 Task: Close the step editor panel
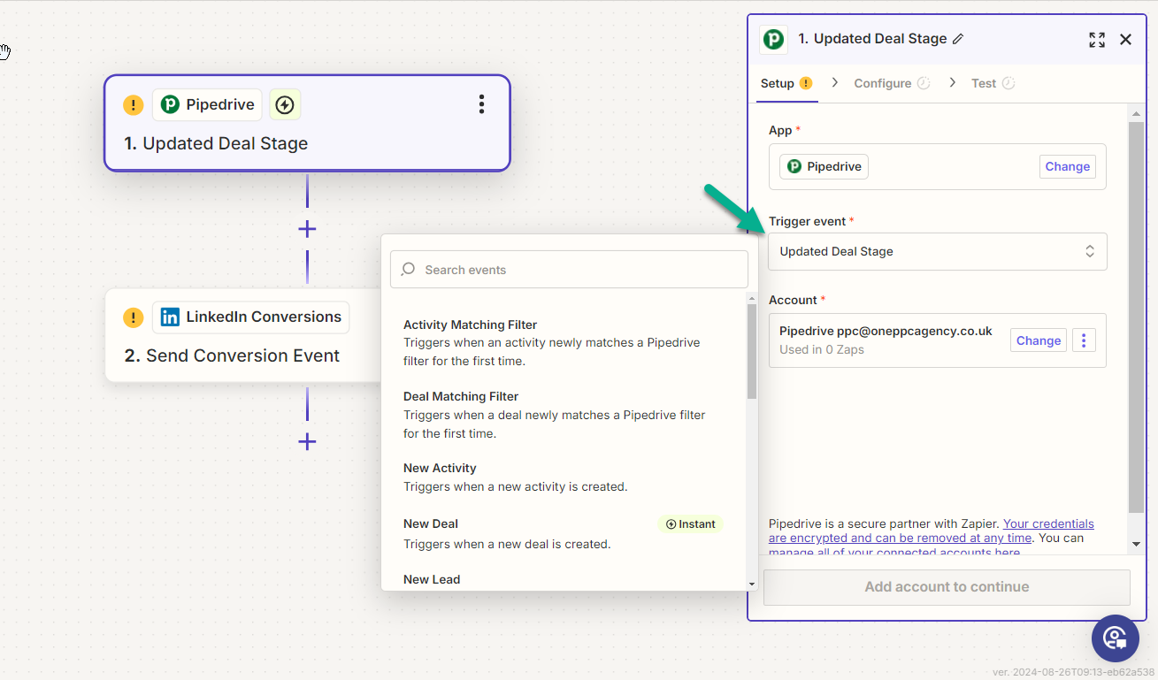(1125, 39)
